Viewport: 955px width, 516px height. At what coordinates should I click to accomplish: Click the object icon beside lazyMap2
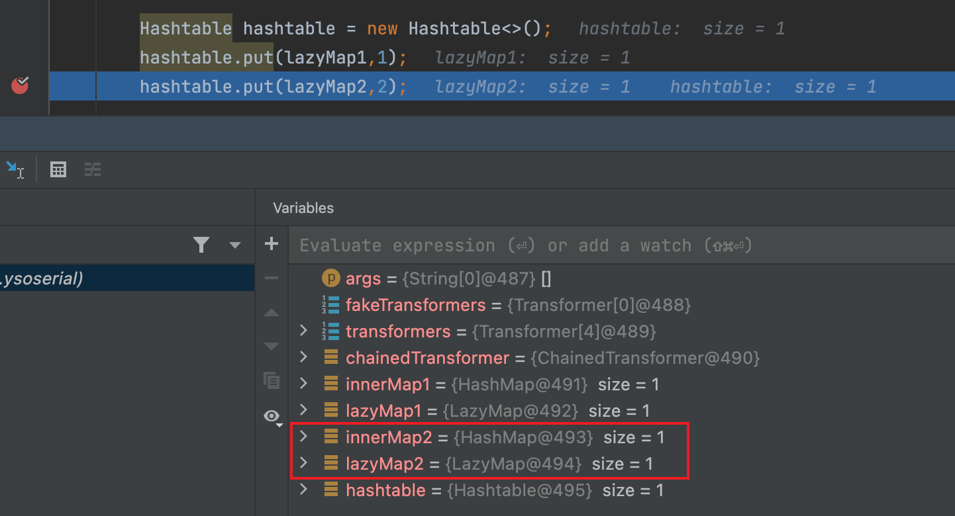(x=331, y=464)
